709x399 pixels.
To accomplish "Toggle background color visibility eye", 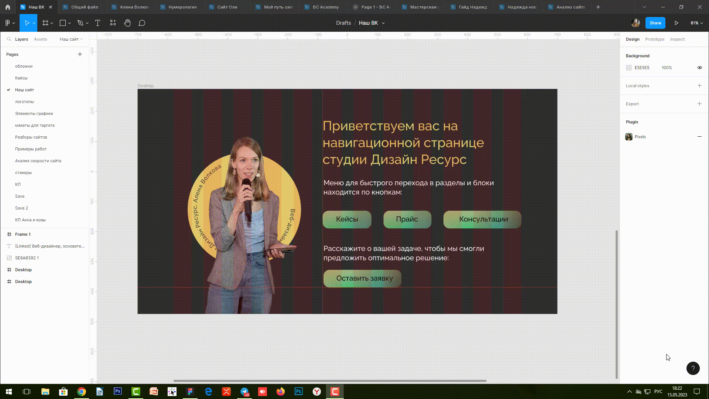I will (x=699, y=68).
